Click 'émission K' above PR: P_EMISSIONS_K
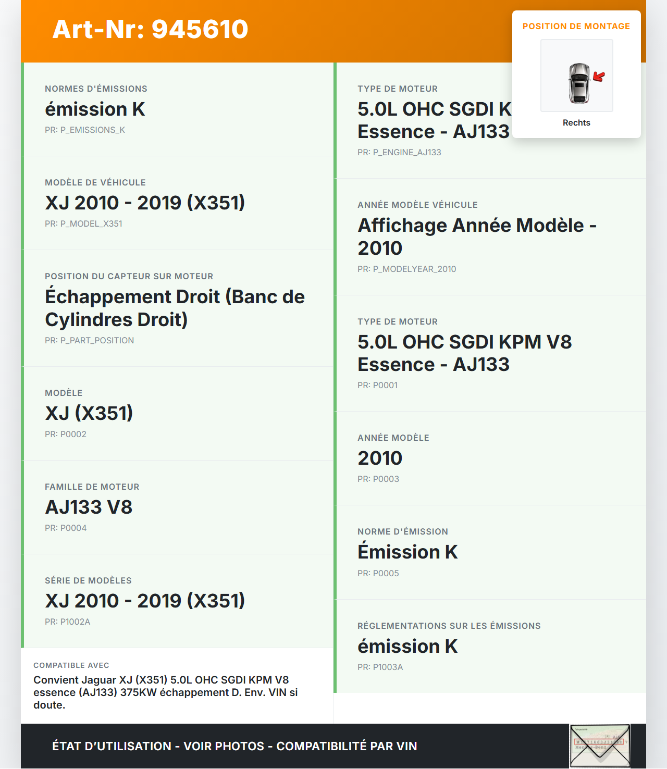 pos(95,109)
